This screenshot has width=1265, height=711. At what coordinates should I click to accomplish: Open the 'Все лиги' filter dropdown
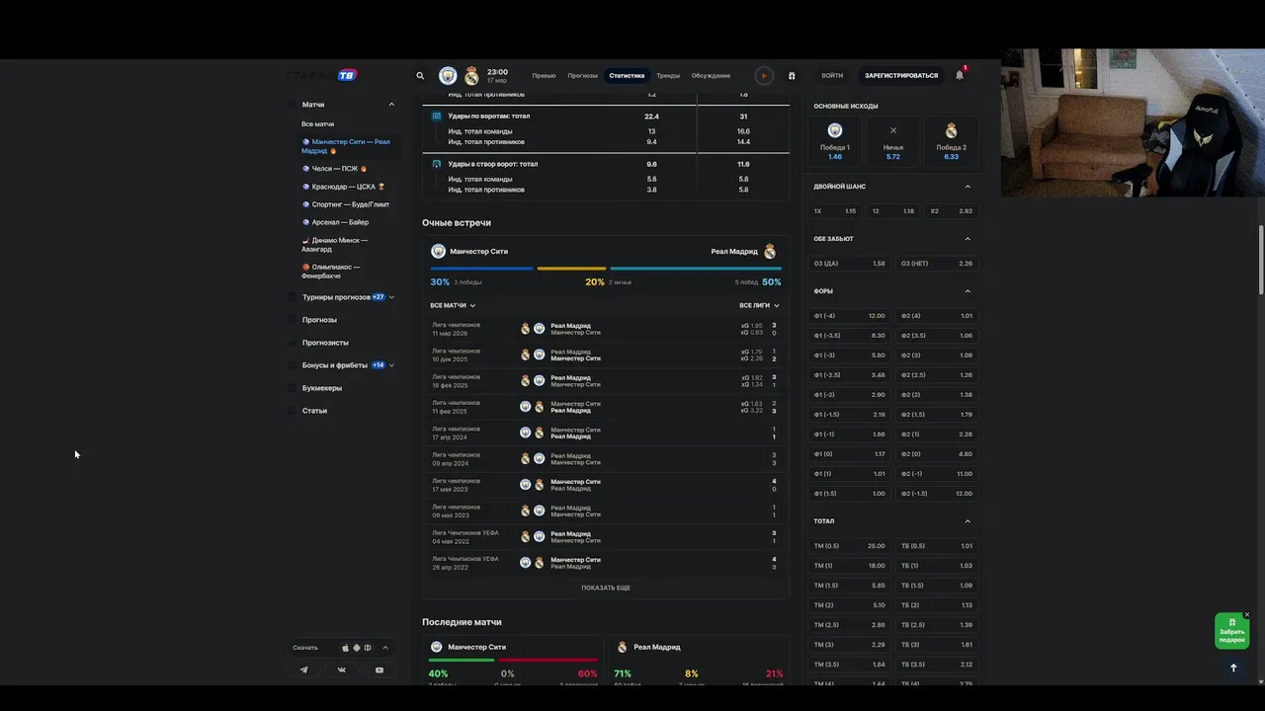[759, 306]
